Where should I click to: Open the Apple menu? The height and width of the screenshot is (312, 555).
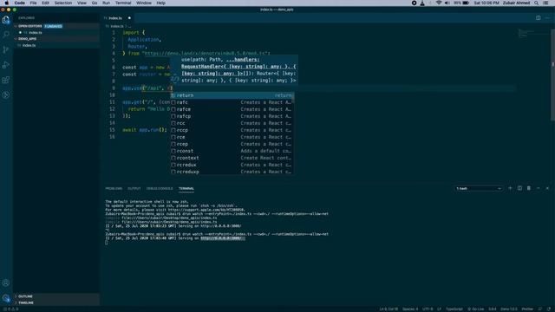point(6,3)
